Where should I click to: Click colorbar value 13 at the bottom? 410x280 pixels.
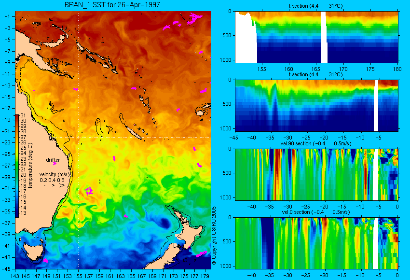[x=23, y=213]
